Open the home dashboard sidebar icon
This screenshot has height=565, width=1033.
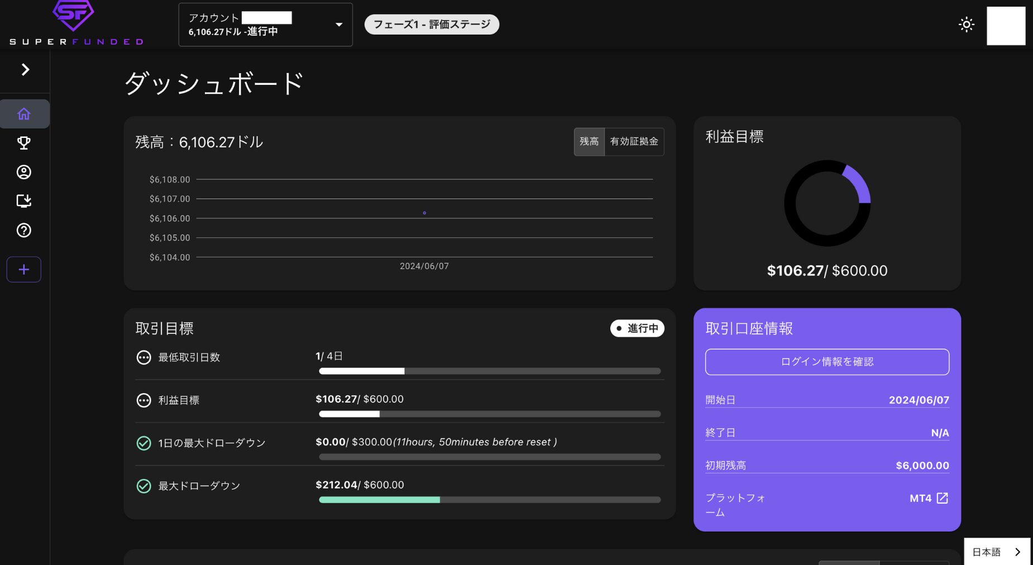pyautogui.click(x=24, y=114)
